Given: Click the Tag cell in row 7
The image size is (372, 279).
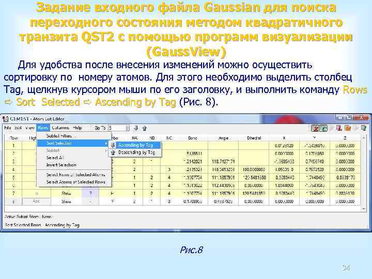Looking at the screenshot, I should [90, 193].
